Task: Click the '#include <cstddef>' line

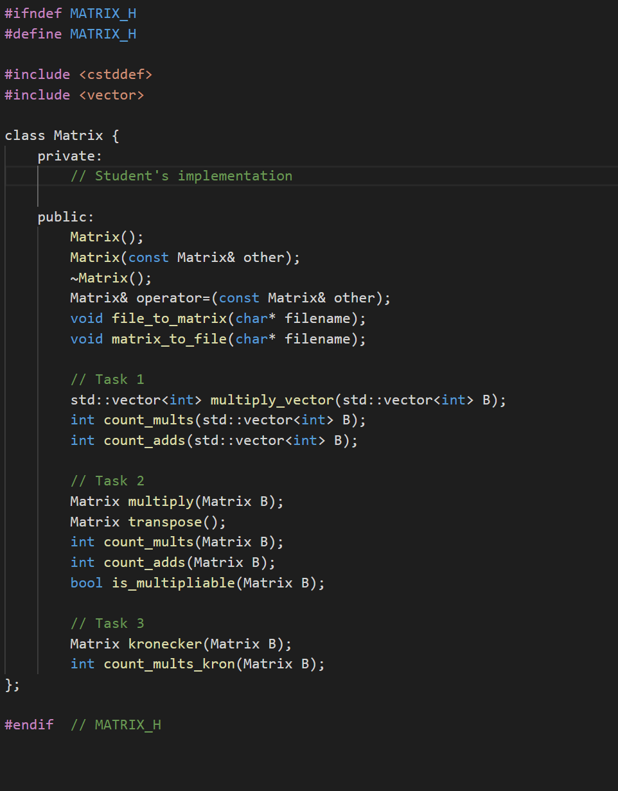Action: click(x=78, y=74)
